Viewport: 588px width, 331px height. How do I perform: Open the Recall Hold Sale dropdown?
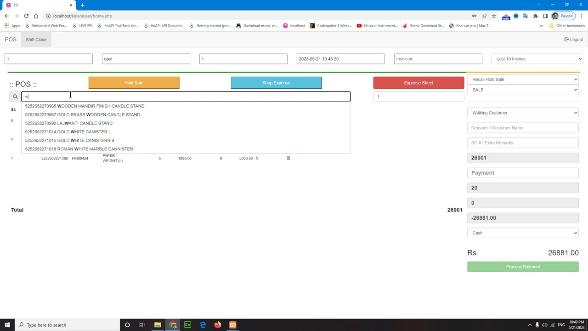click(523, 80)
